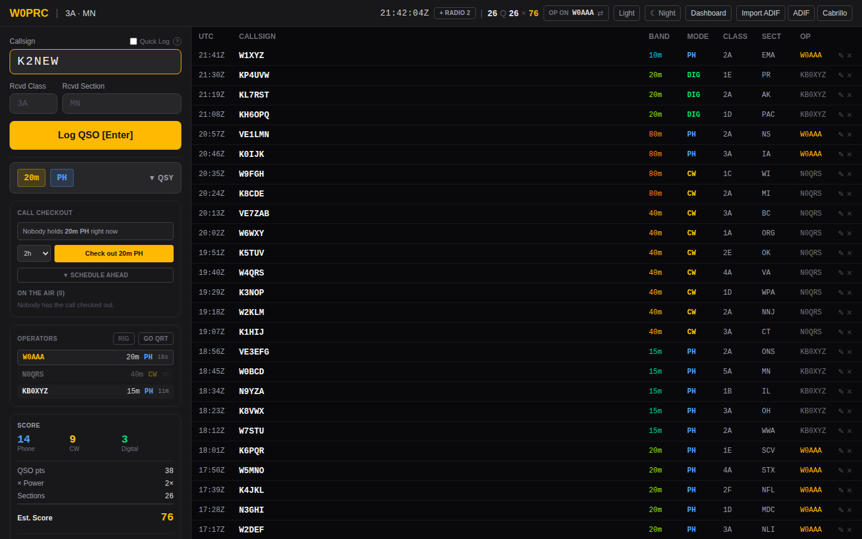Expand the QSY band selector
The image size is (862, 539).
coord(162,178)
